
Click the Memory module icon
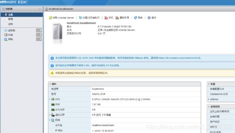pyautogui.click(x=53, y=105)
